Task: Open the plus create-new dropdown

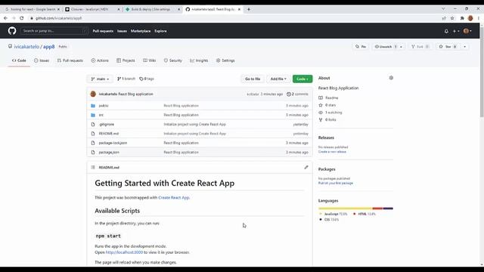Action: [x=456, y=31]
